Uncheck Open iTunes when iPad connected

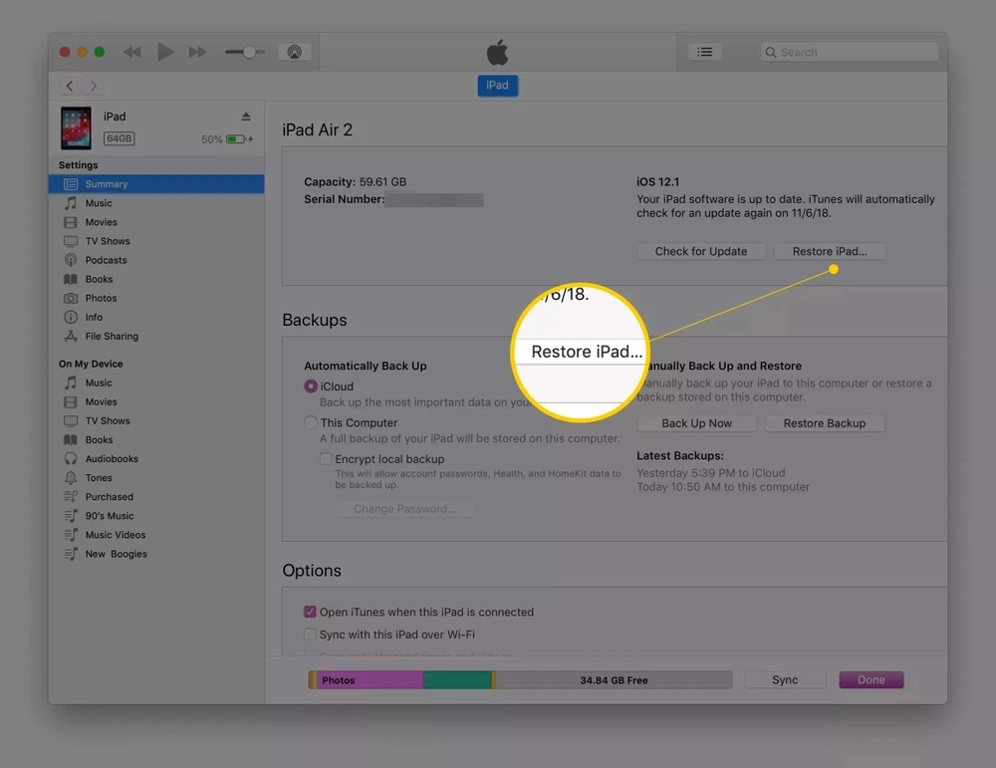click(x=310, y=612)
